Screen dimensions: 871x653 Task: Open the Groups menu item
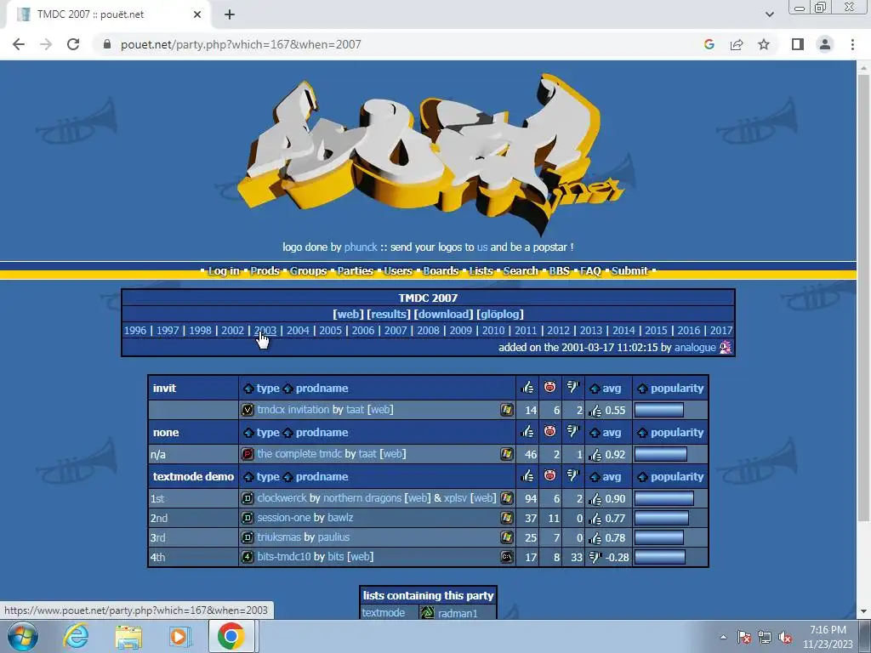[x=308, y=271]
